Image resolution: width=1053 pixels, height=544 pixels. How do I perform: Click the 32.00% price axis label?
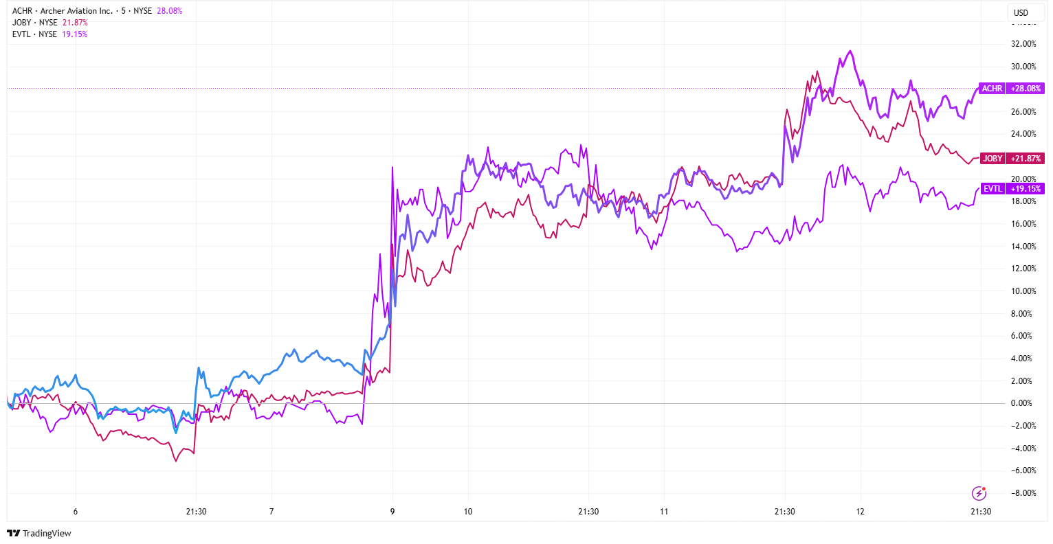(1024, 44)
